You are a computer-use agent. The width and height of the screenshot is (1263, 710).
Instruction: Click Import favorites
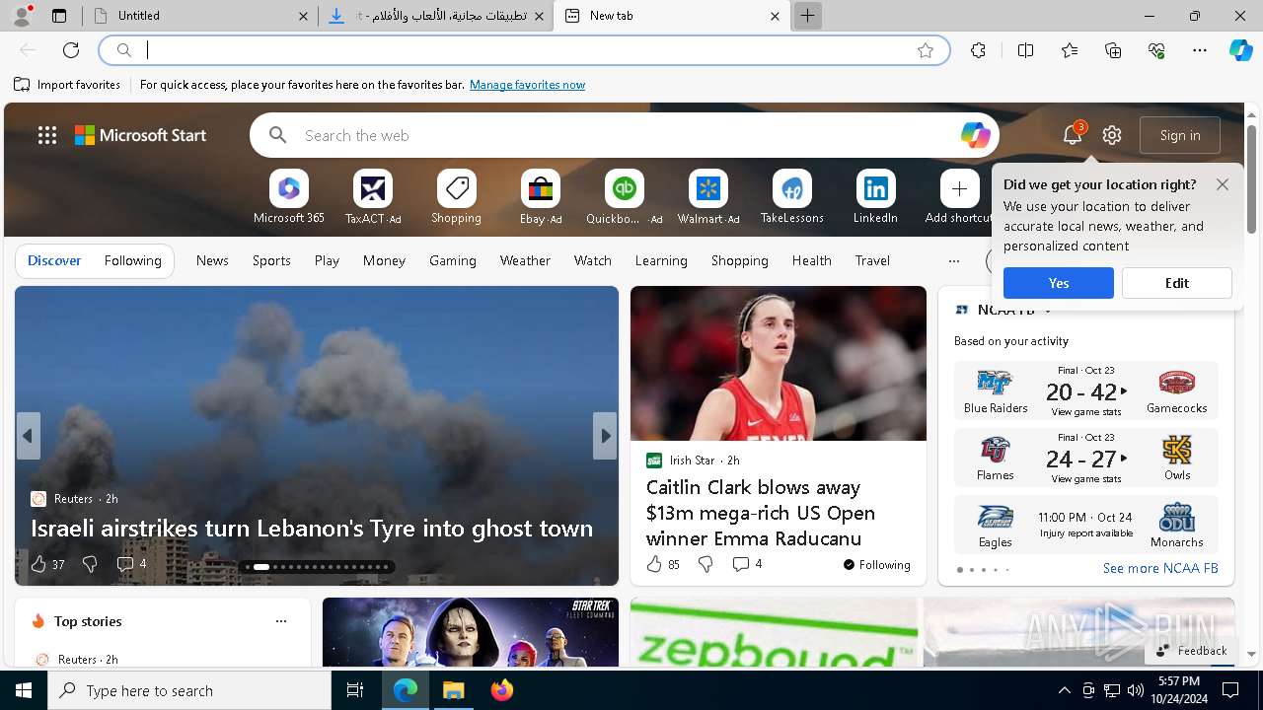67,85
